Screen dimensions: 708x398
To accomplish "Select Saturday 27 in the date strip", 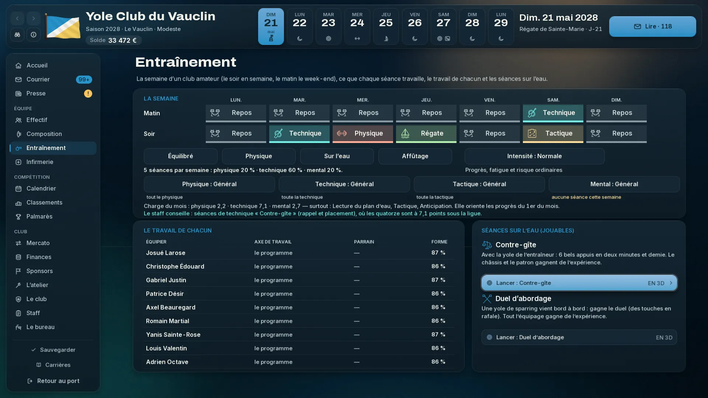I will point(443,27).
